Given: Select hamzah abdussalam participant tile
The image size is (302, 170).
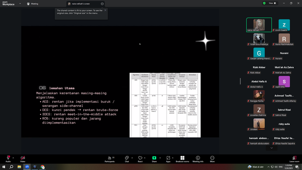Looking at the screenshot, I should (259, 138).
